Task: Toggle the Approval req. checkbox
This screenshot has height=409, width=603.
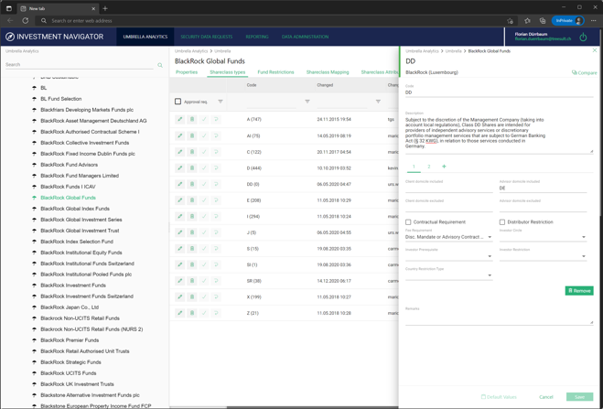Action: click(178, 102)
